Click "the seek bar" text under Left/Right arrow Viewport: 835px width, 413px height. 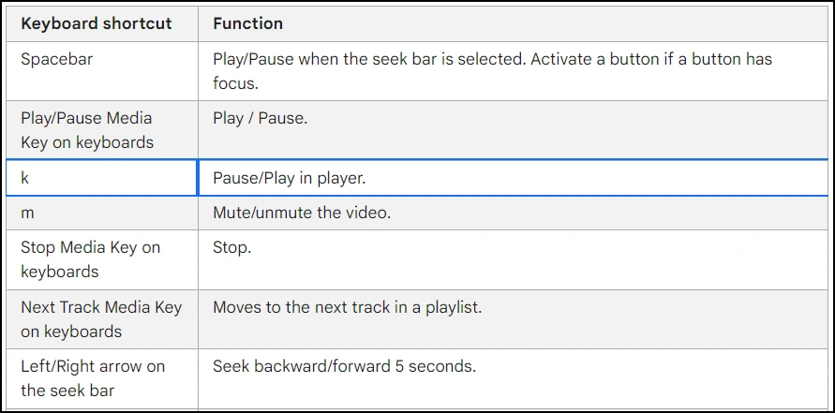coord(67,391)
